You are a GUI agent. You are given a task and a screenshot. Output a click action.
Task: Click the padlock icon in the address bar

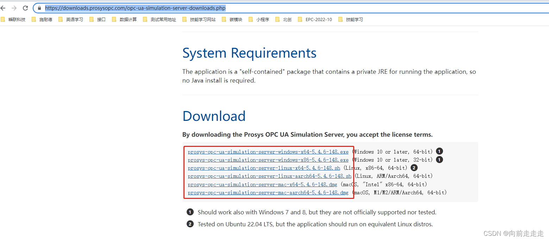point(39,8)
